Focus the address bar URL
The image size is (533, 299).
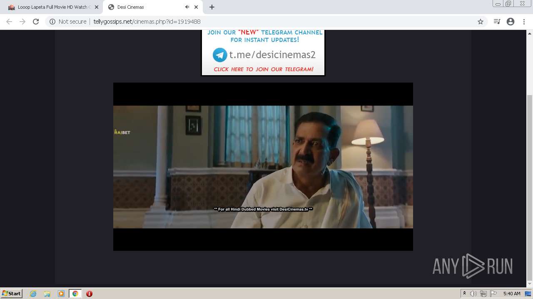(x=147, y=22)
